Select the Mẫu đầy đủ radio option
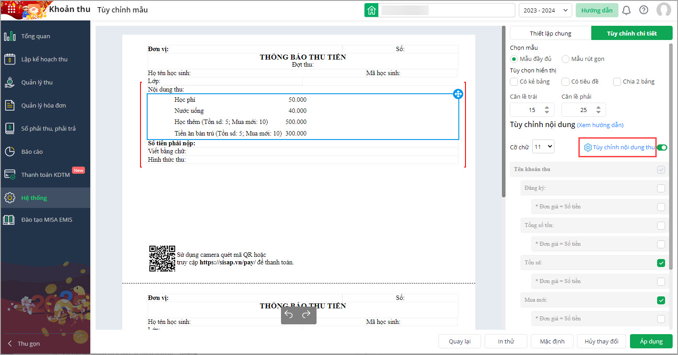The width and height of the screenshot is (678, 355). tap(514, 59)
